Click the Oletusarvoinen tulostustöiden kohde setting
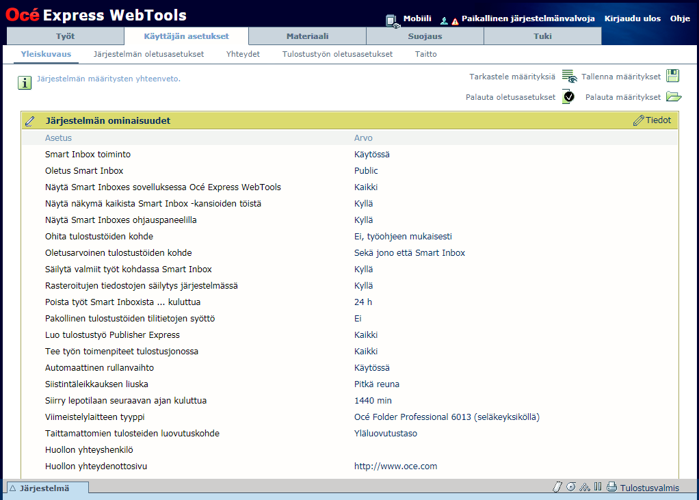This screenshot has width=699, height=500. pos(118,252)
